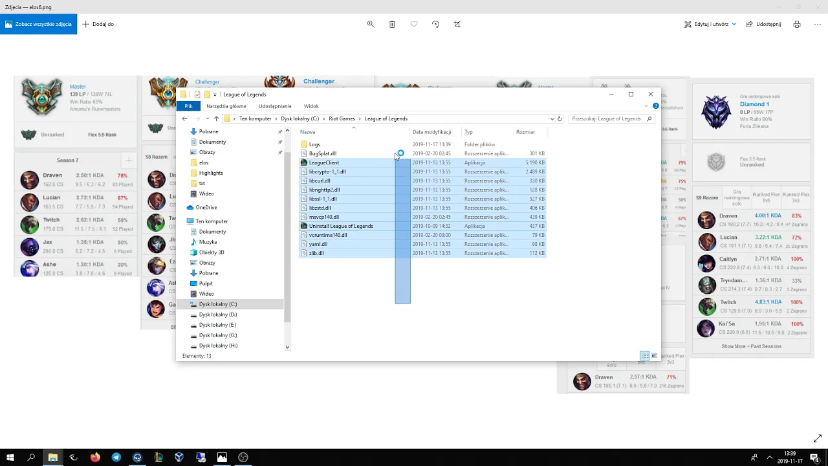Expand the ribbon with the chevron
This screenshot has height=466, width=828.
[x=646, y=105]
